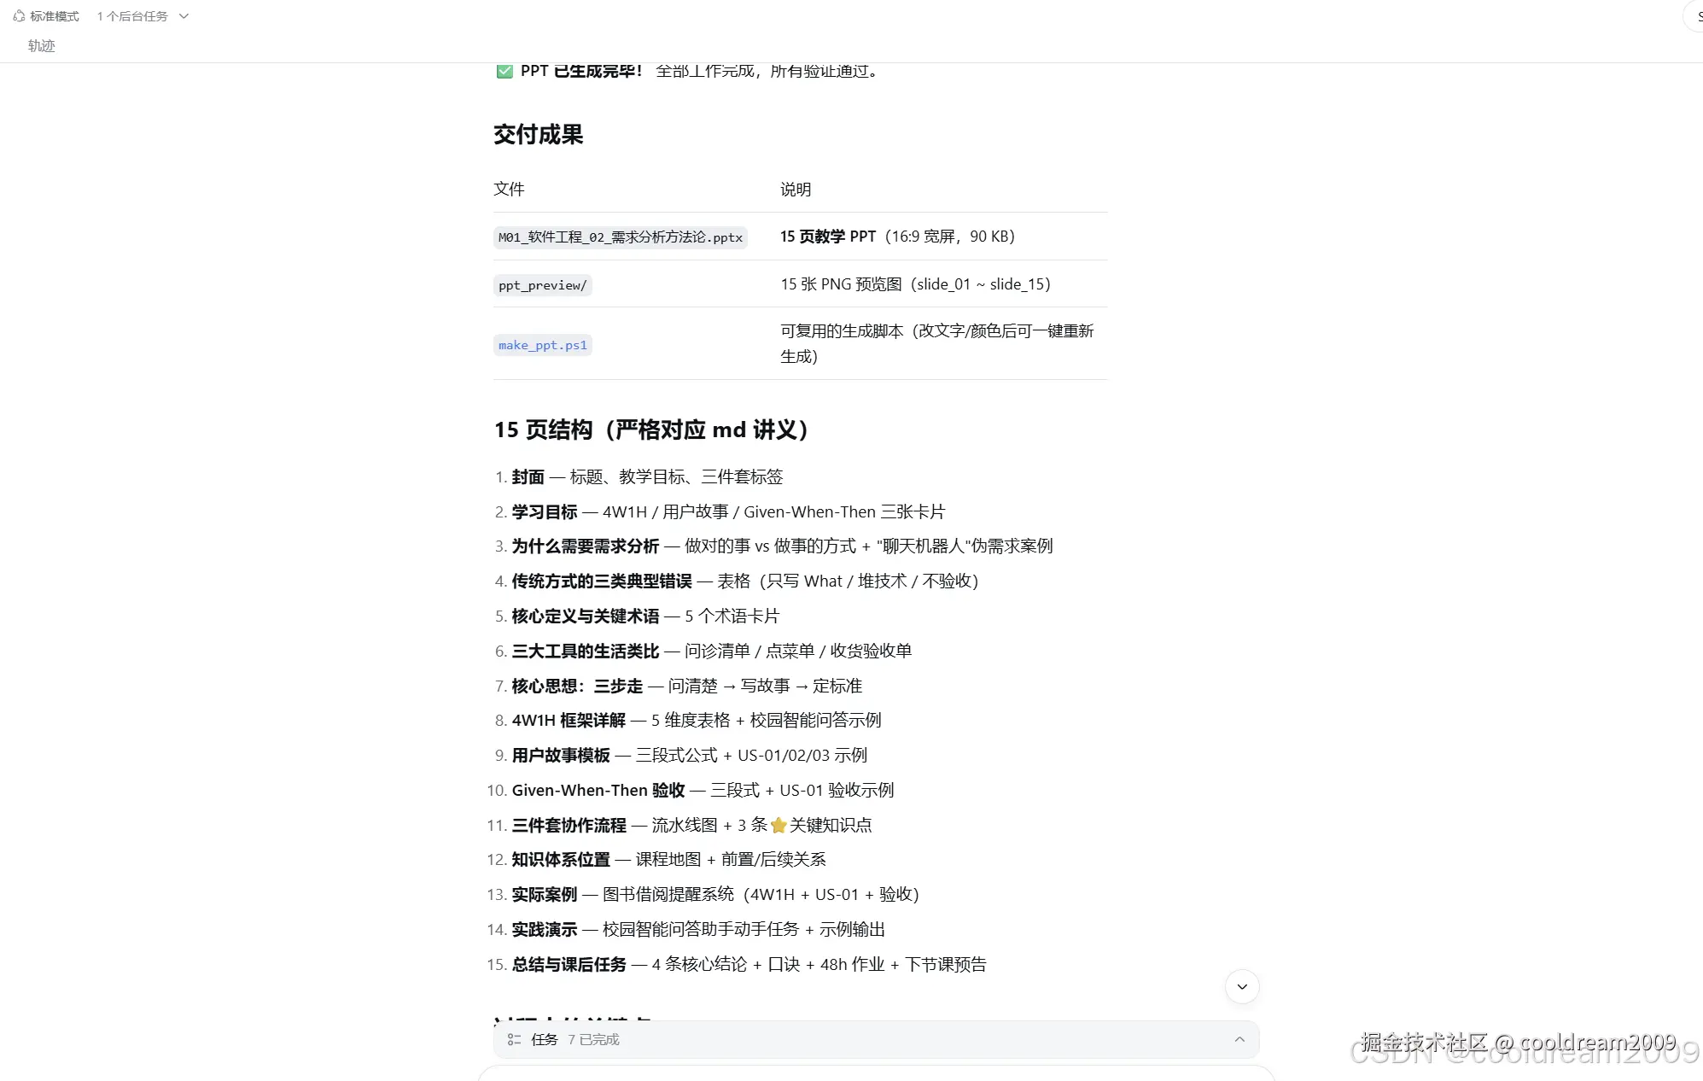Screen dimensions: 1703x1081
Task: Click the standard mode (标准模式) icon
Action: (x=19, y=16)
